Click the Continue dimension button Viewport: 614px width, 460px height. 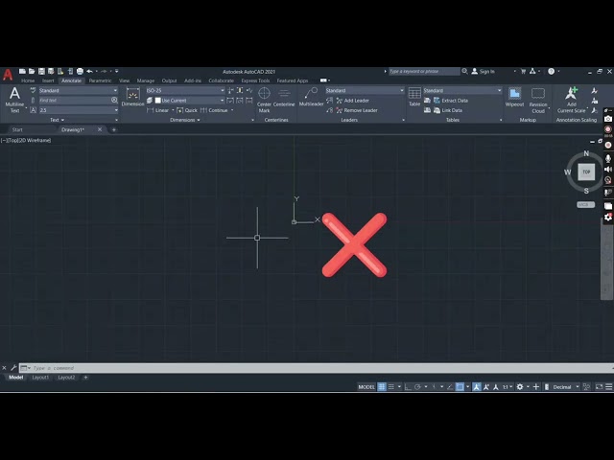215,110
